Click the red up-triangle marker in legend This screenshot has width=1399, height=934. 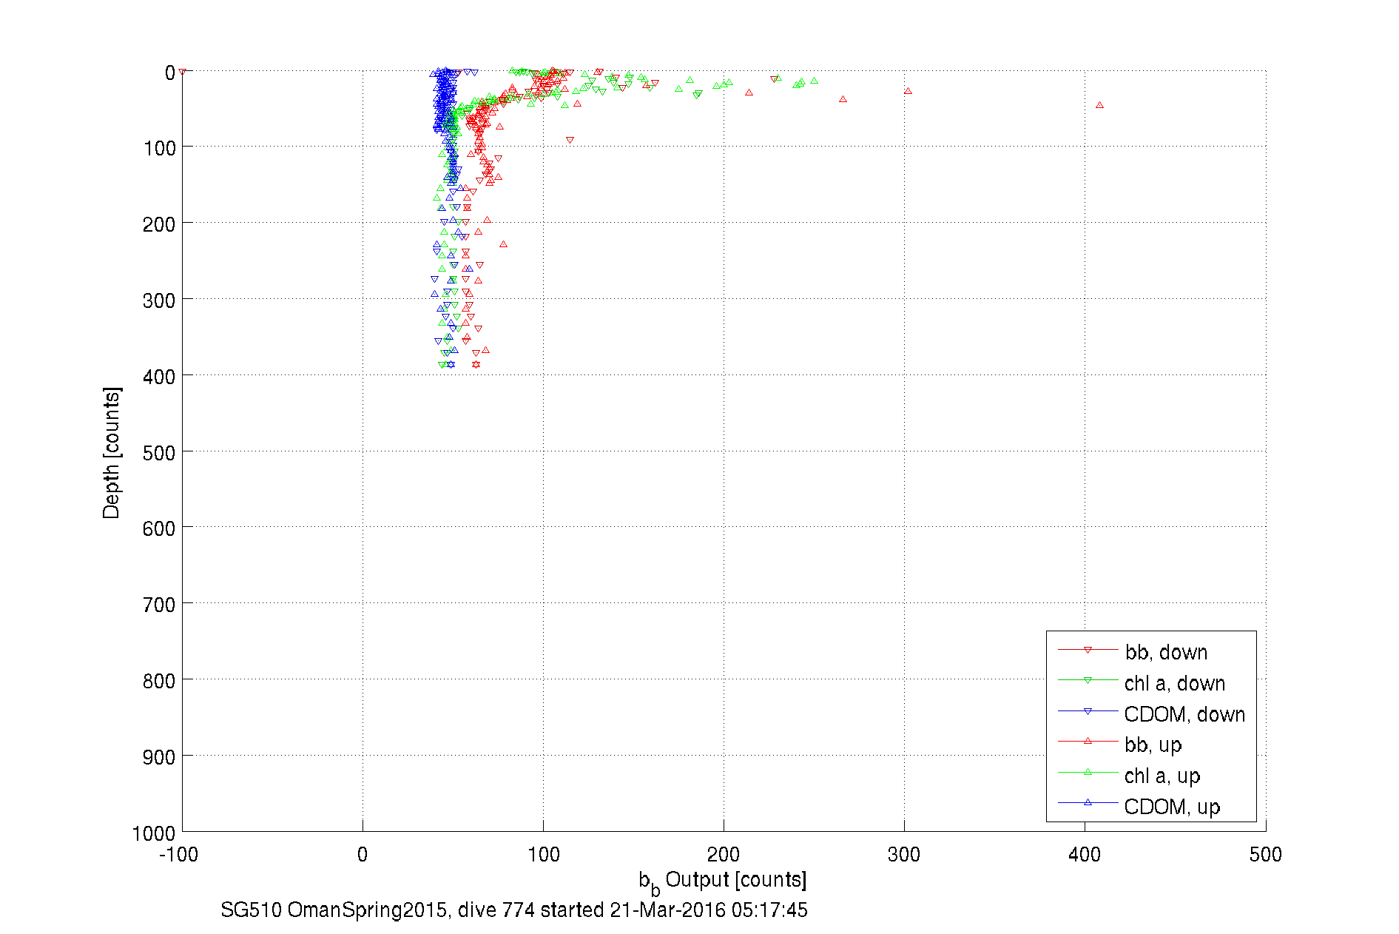[x=1088, y=741]
